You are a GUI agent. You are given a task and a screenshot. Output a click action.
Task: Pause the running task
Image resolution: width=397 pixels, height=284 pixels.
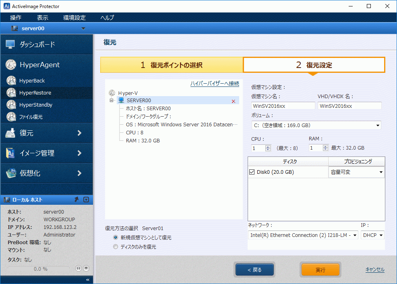point(79,268)
